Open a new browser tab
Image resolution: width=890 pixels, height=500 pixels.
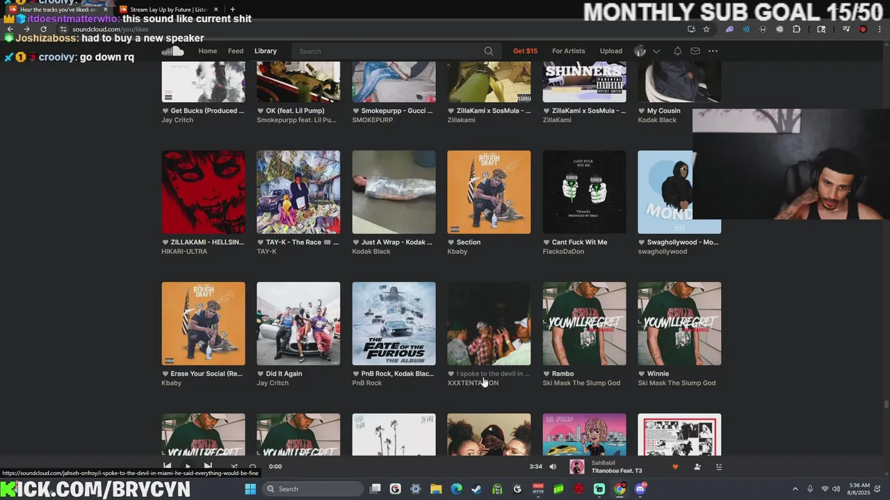pyautogui.click(x=232, y=9)
